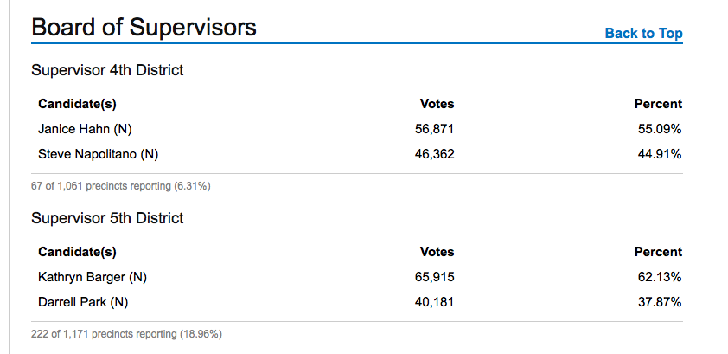Click the 5th District Percent column header

point(658,252)
